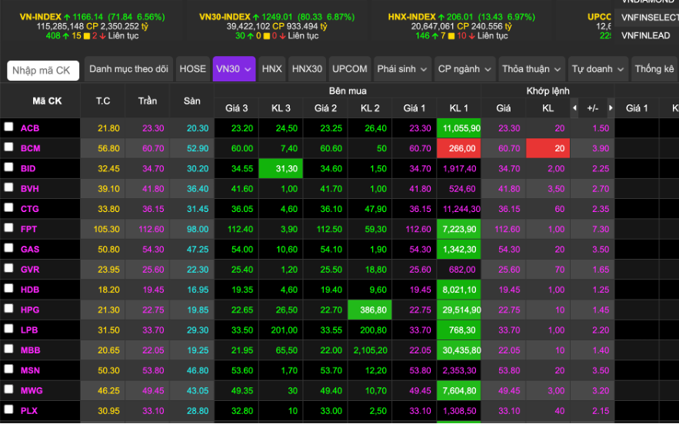This screenshot has height=424, width=679.
Task: Click GAS change value 3.50
Action: pyautogui.click(x=601, y=249)
